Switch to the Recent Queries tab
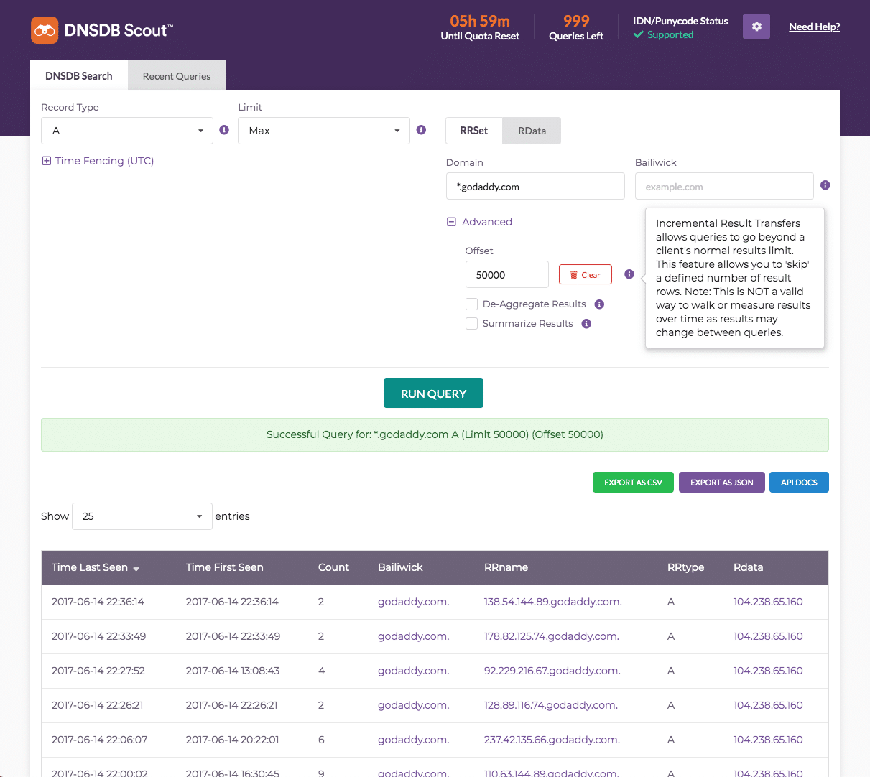The height and width of the screenshot is (777, 870). click(176, 75)
